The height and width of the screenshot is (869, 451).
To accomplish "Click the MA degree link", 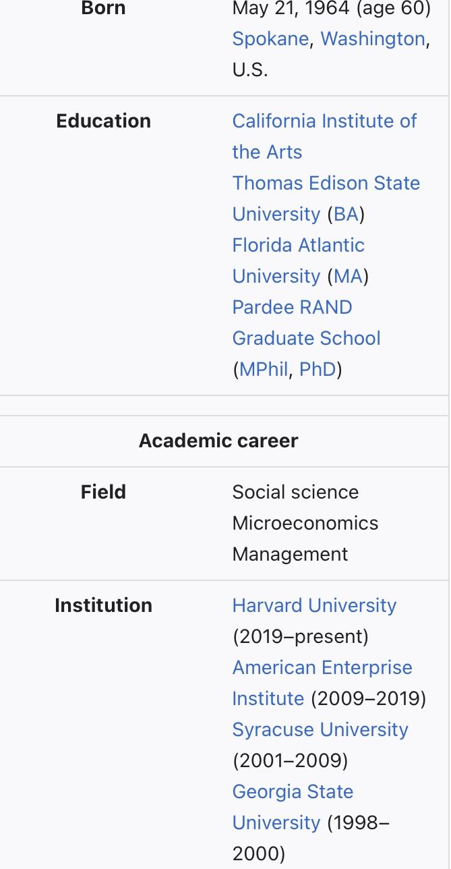I will (x=348, y=277).
